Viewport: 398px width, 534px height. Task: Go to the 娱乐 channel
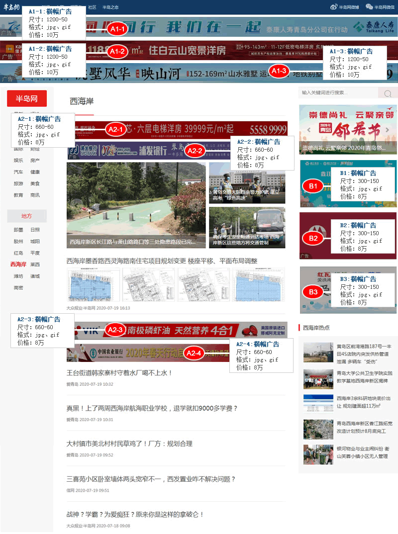18,161
